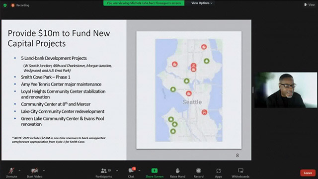
Task: Turn on camera with Start Video
Action: tap(34, 173)
